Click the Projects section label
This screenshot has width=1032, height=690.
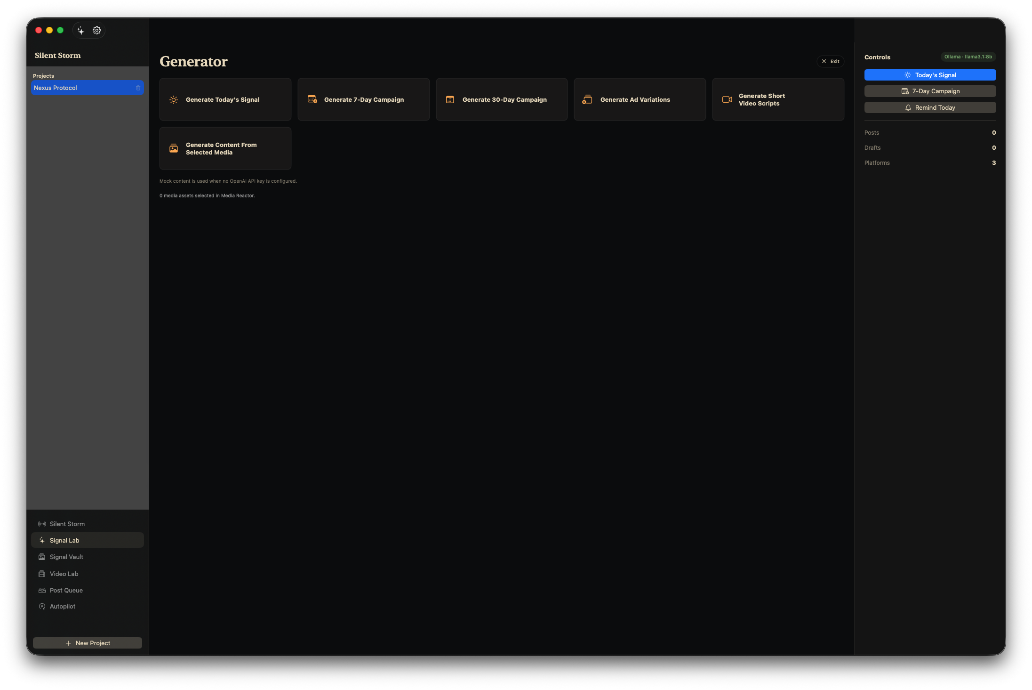(x=43, y=76)
